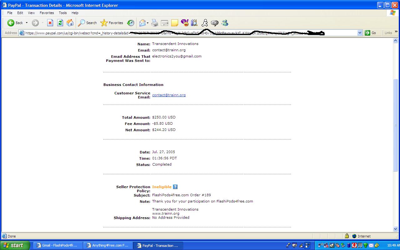Click the Done status bar text

coord(12,236)
